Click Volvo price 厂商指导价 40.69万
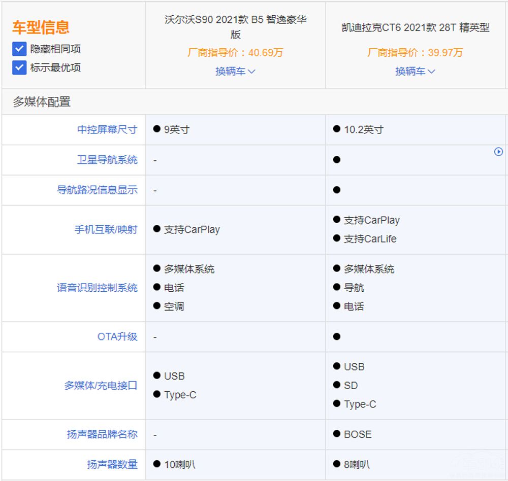 pos(235,52)
